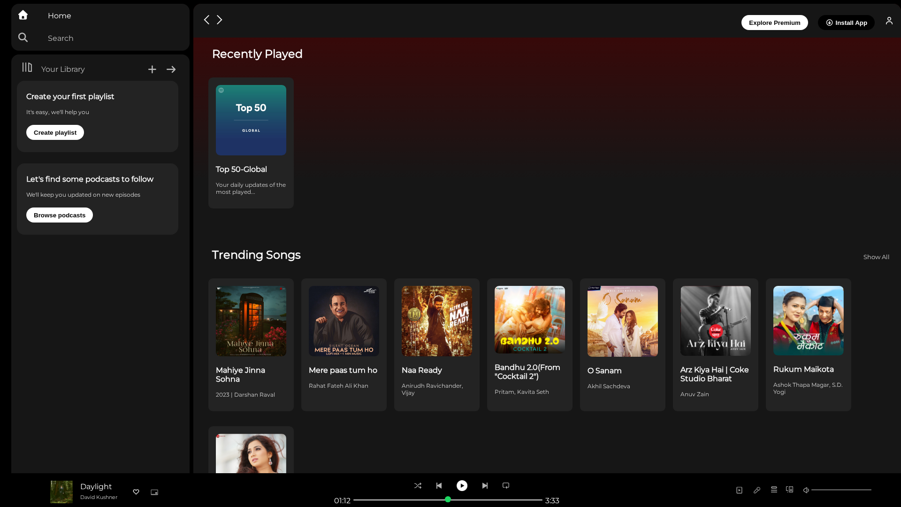Show All trending songs

tap(876, 257)
